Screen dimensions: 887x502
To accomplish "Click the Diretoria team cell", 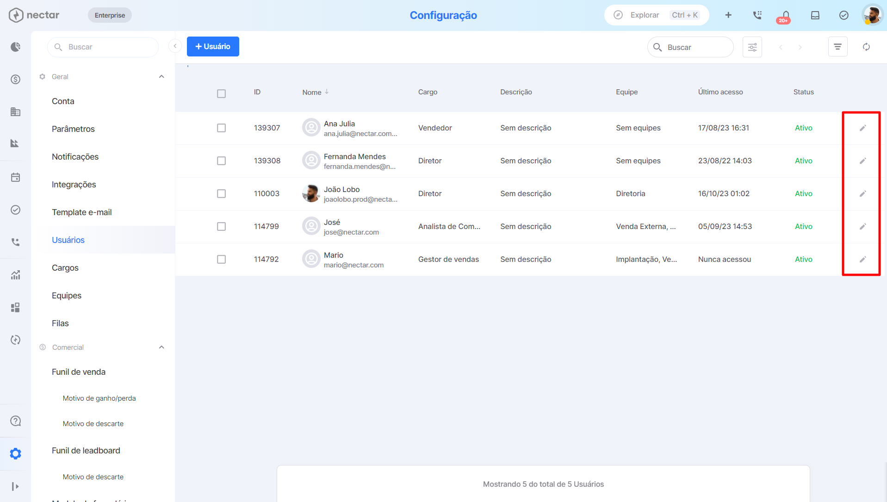I will coord(630,193).
